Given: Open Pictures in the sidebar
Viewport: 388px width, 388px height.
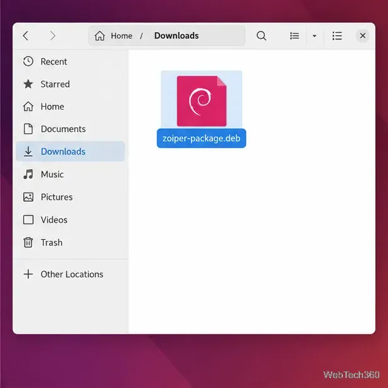Looking at the screenshot, I should 70,197.
